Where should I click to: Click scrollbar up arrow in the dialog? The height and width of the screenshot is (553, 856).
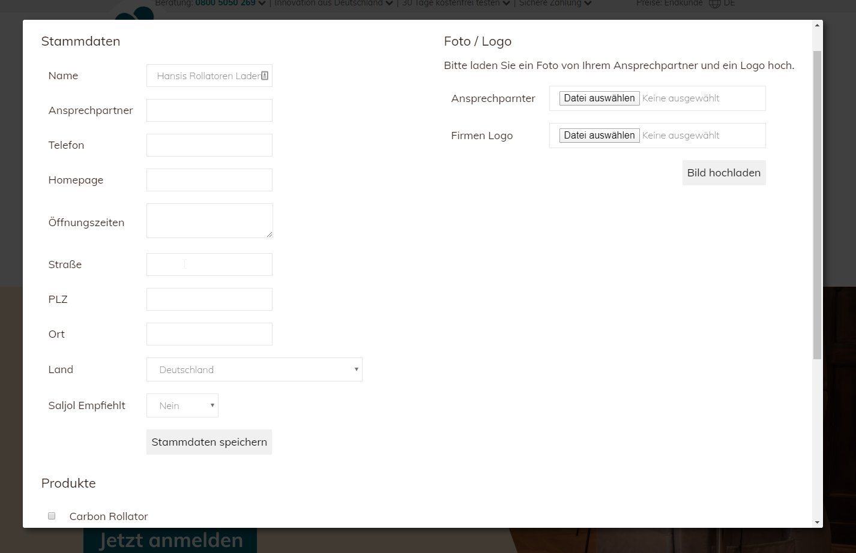point(817,26)
